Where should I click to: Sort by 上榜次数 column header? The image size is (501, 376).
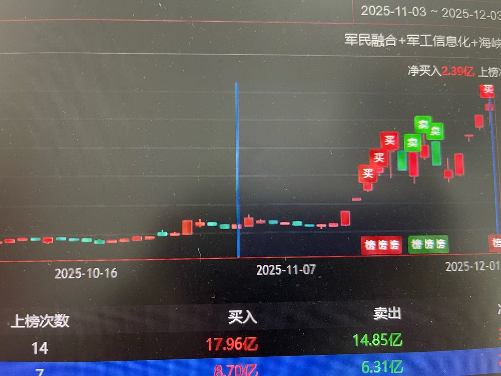[x=40, y=321]
